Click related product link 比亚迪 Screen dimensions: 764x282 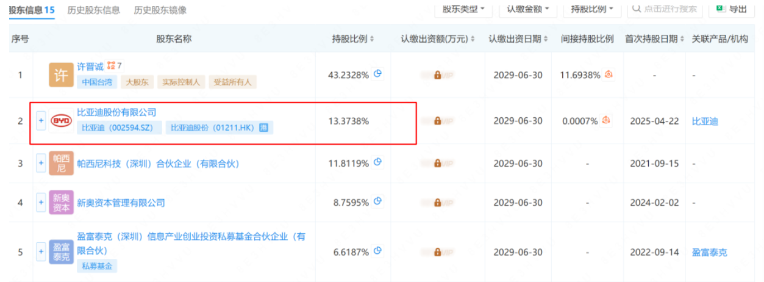click(x=705, y=121)
